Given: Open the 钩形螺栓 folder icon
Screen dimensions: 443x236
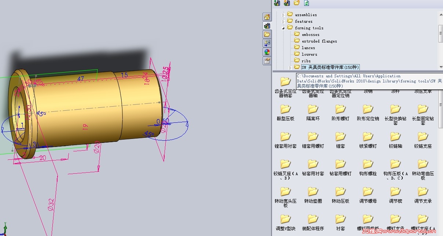Looking at the screenshot, I should point(368,164).
